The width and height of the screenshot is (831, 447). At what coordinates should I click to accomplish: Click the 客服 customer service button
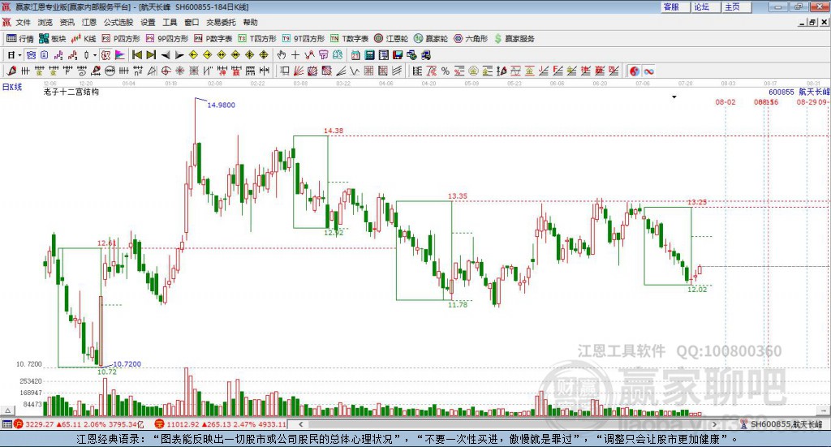(674, 6)
